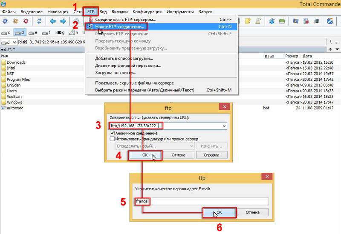Choose 'Выбрать режим передачи' menu item

[162, 90]
